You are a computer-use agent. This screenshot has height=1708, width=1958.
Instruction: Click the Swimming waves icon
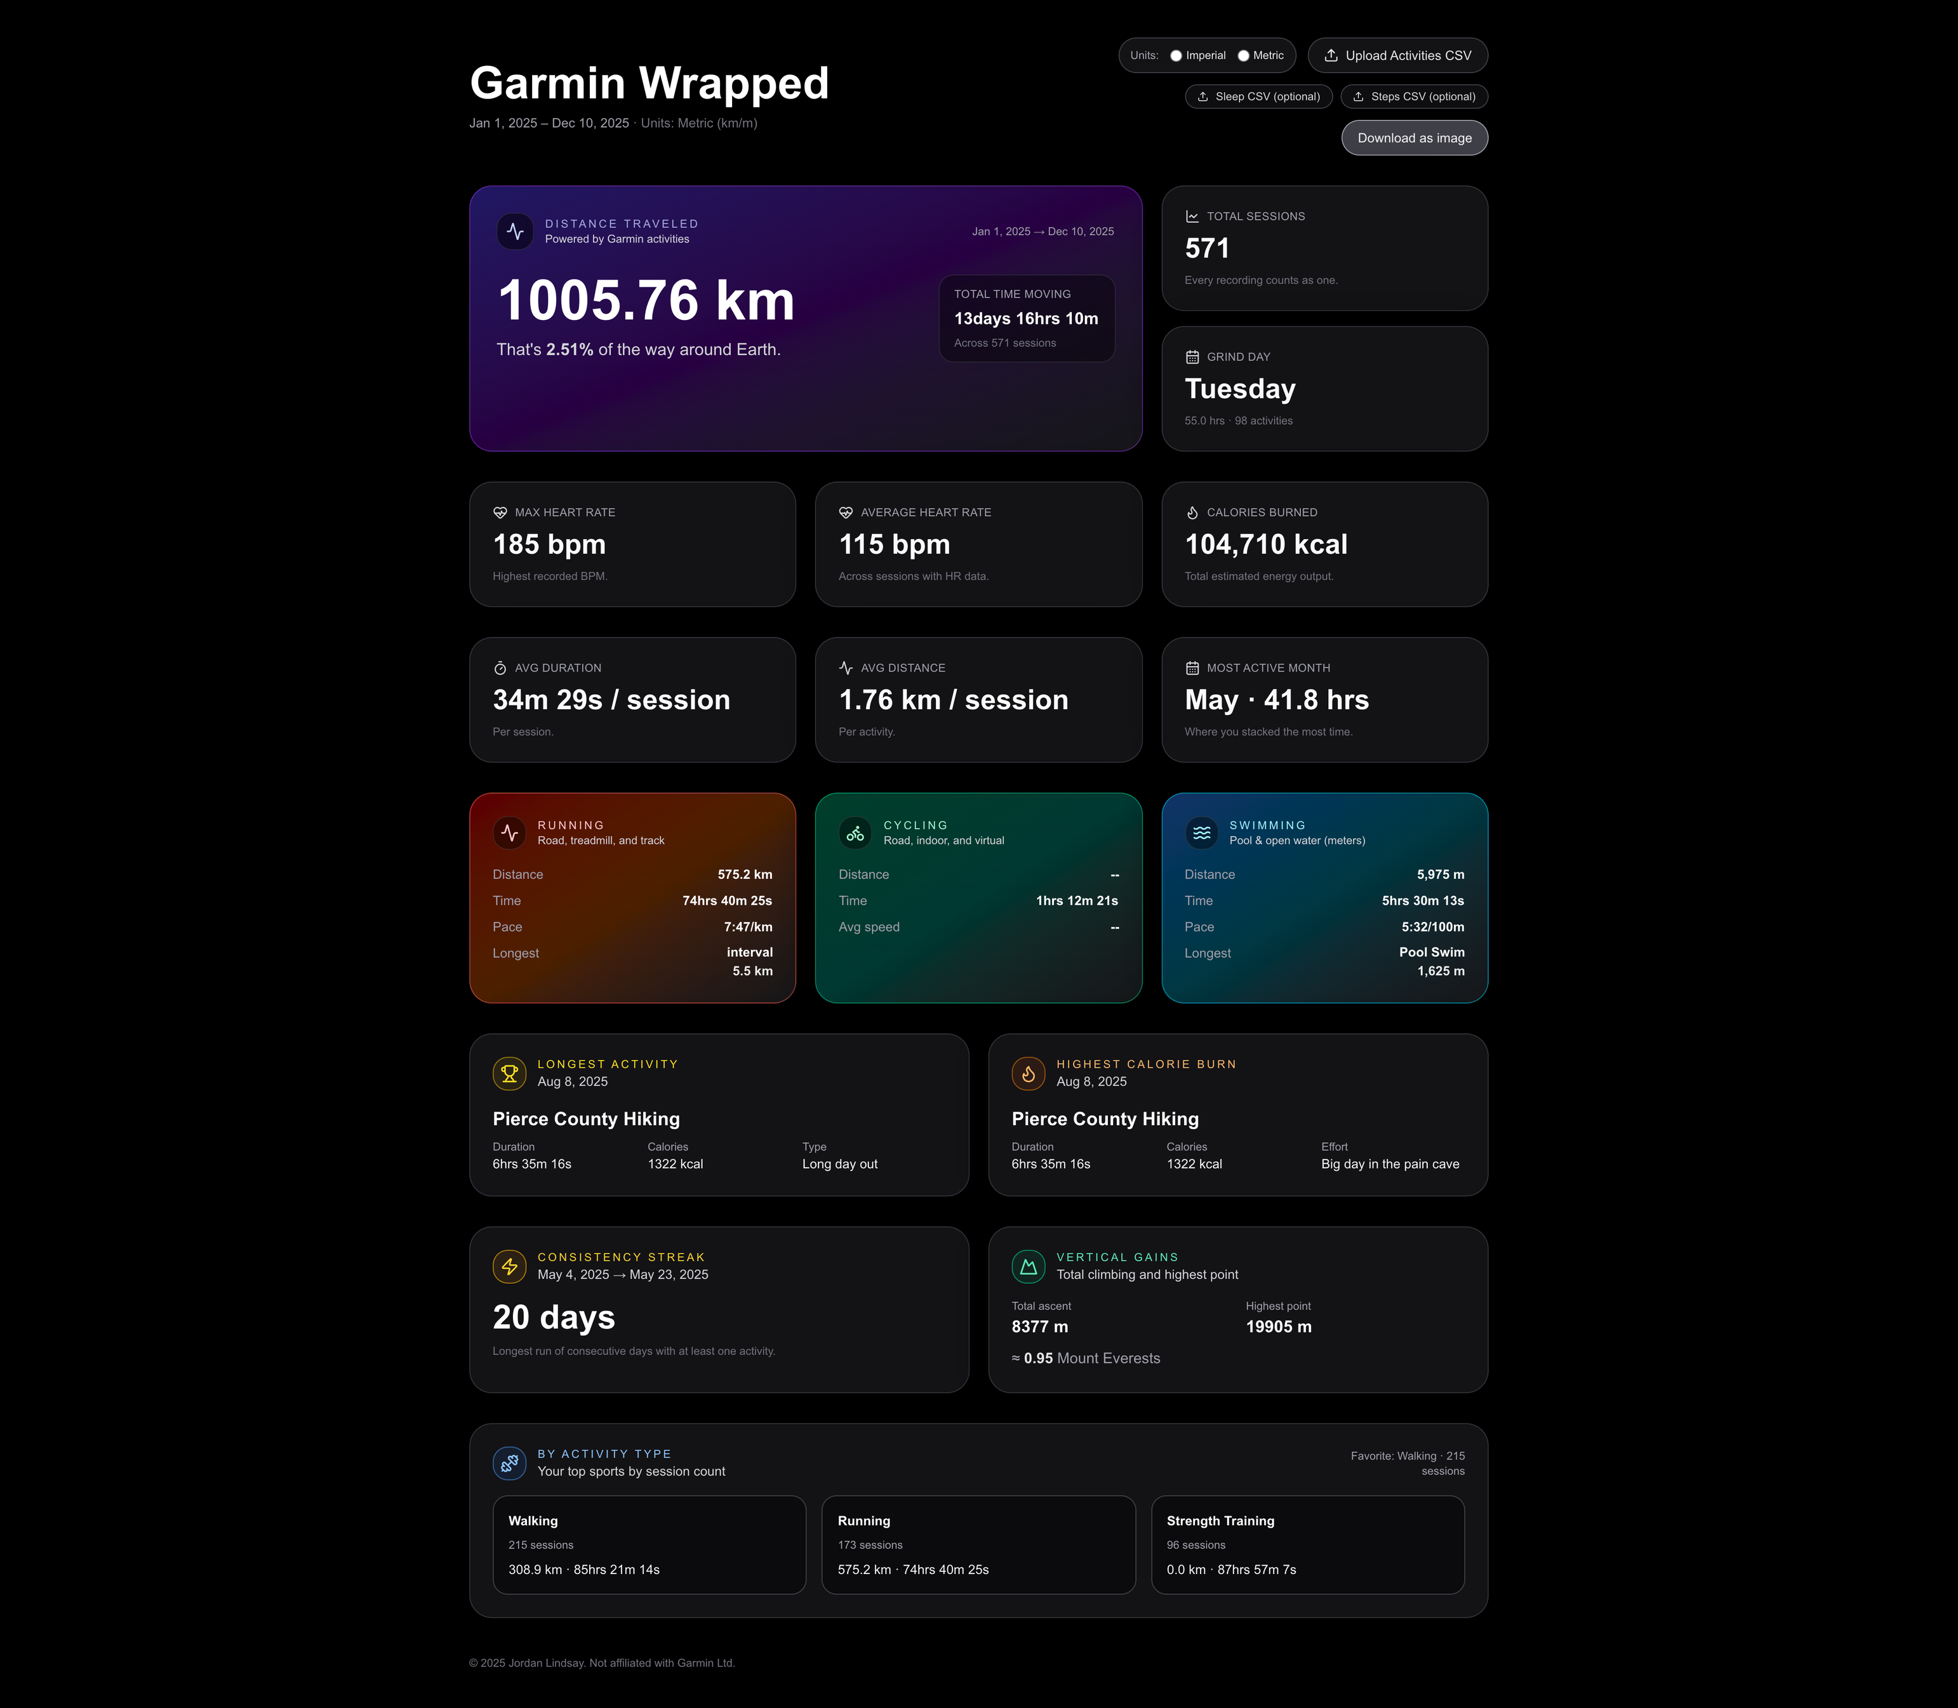tap(1201, 833)
